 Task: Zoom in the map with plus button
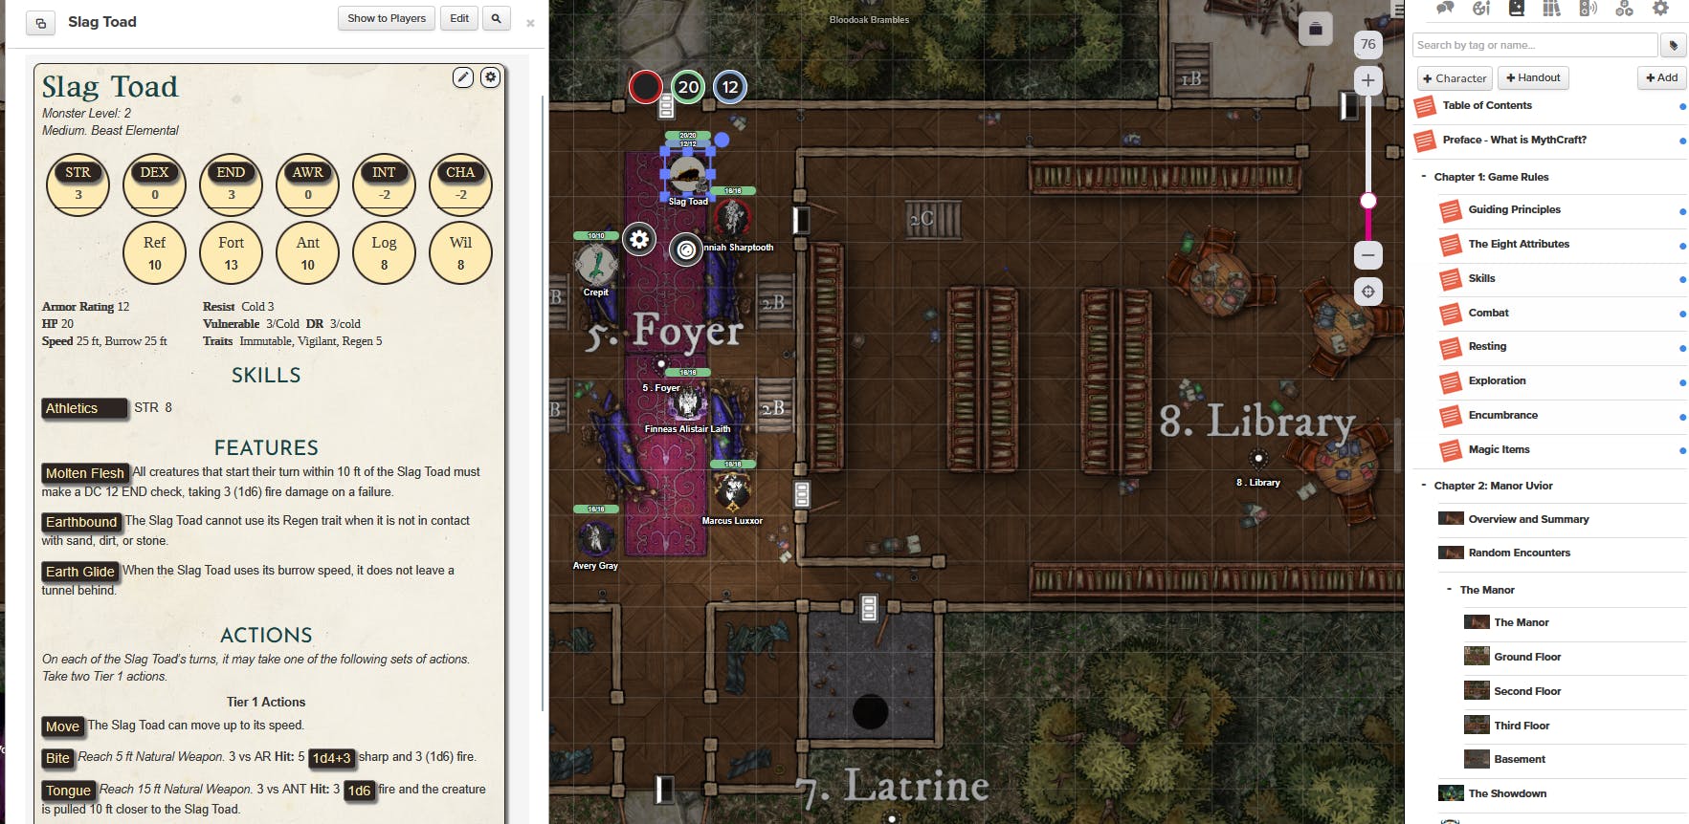(1367, 80)
